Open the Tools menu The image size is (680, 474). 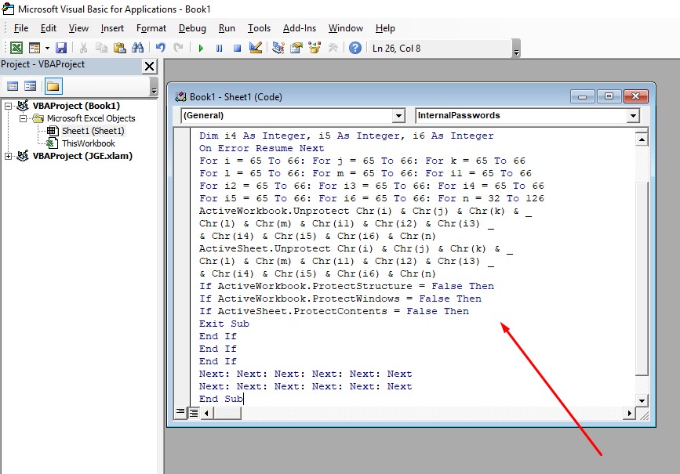tap(259, 28)
